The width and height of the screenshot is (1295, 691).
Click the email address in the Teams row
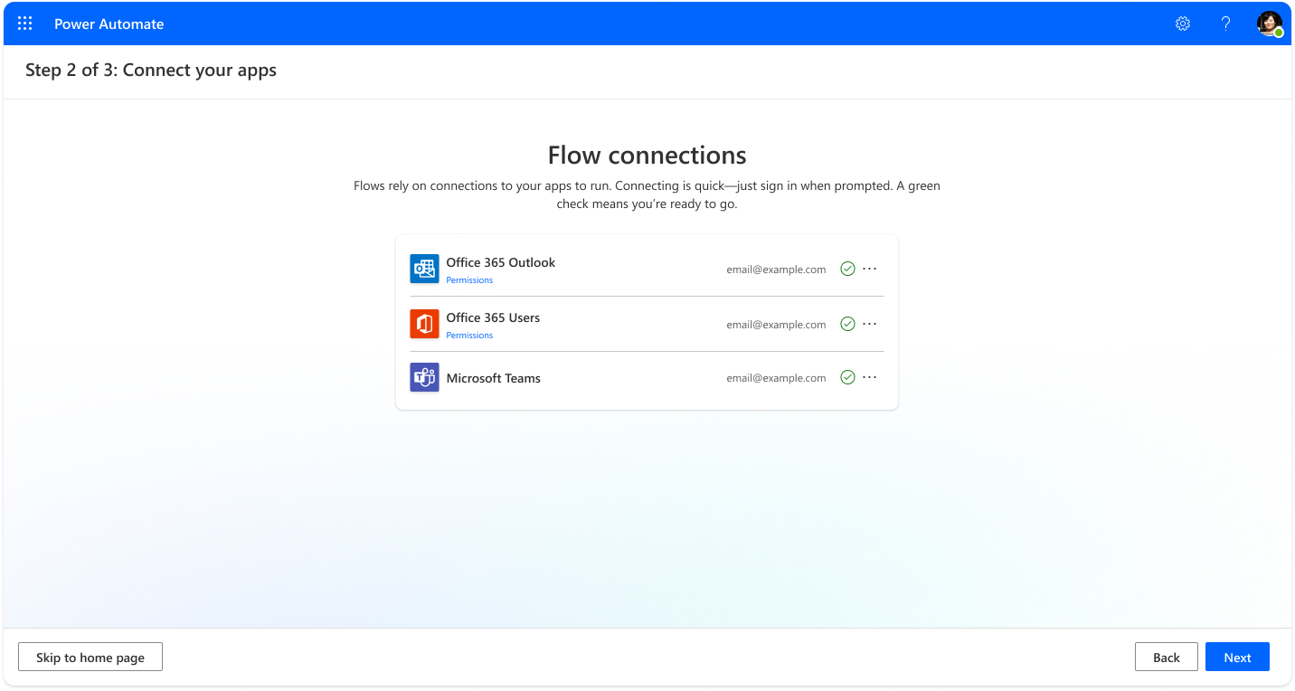point(776,378)
